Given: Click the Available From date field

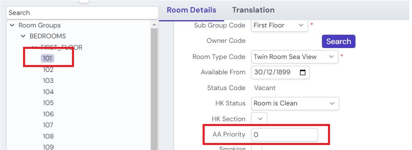Looking at the screenshot, I should click(281, 72).
